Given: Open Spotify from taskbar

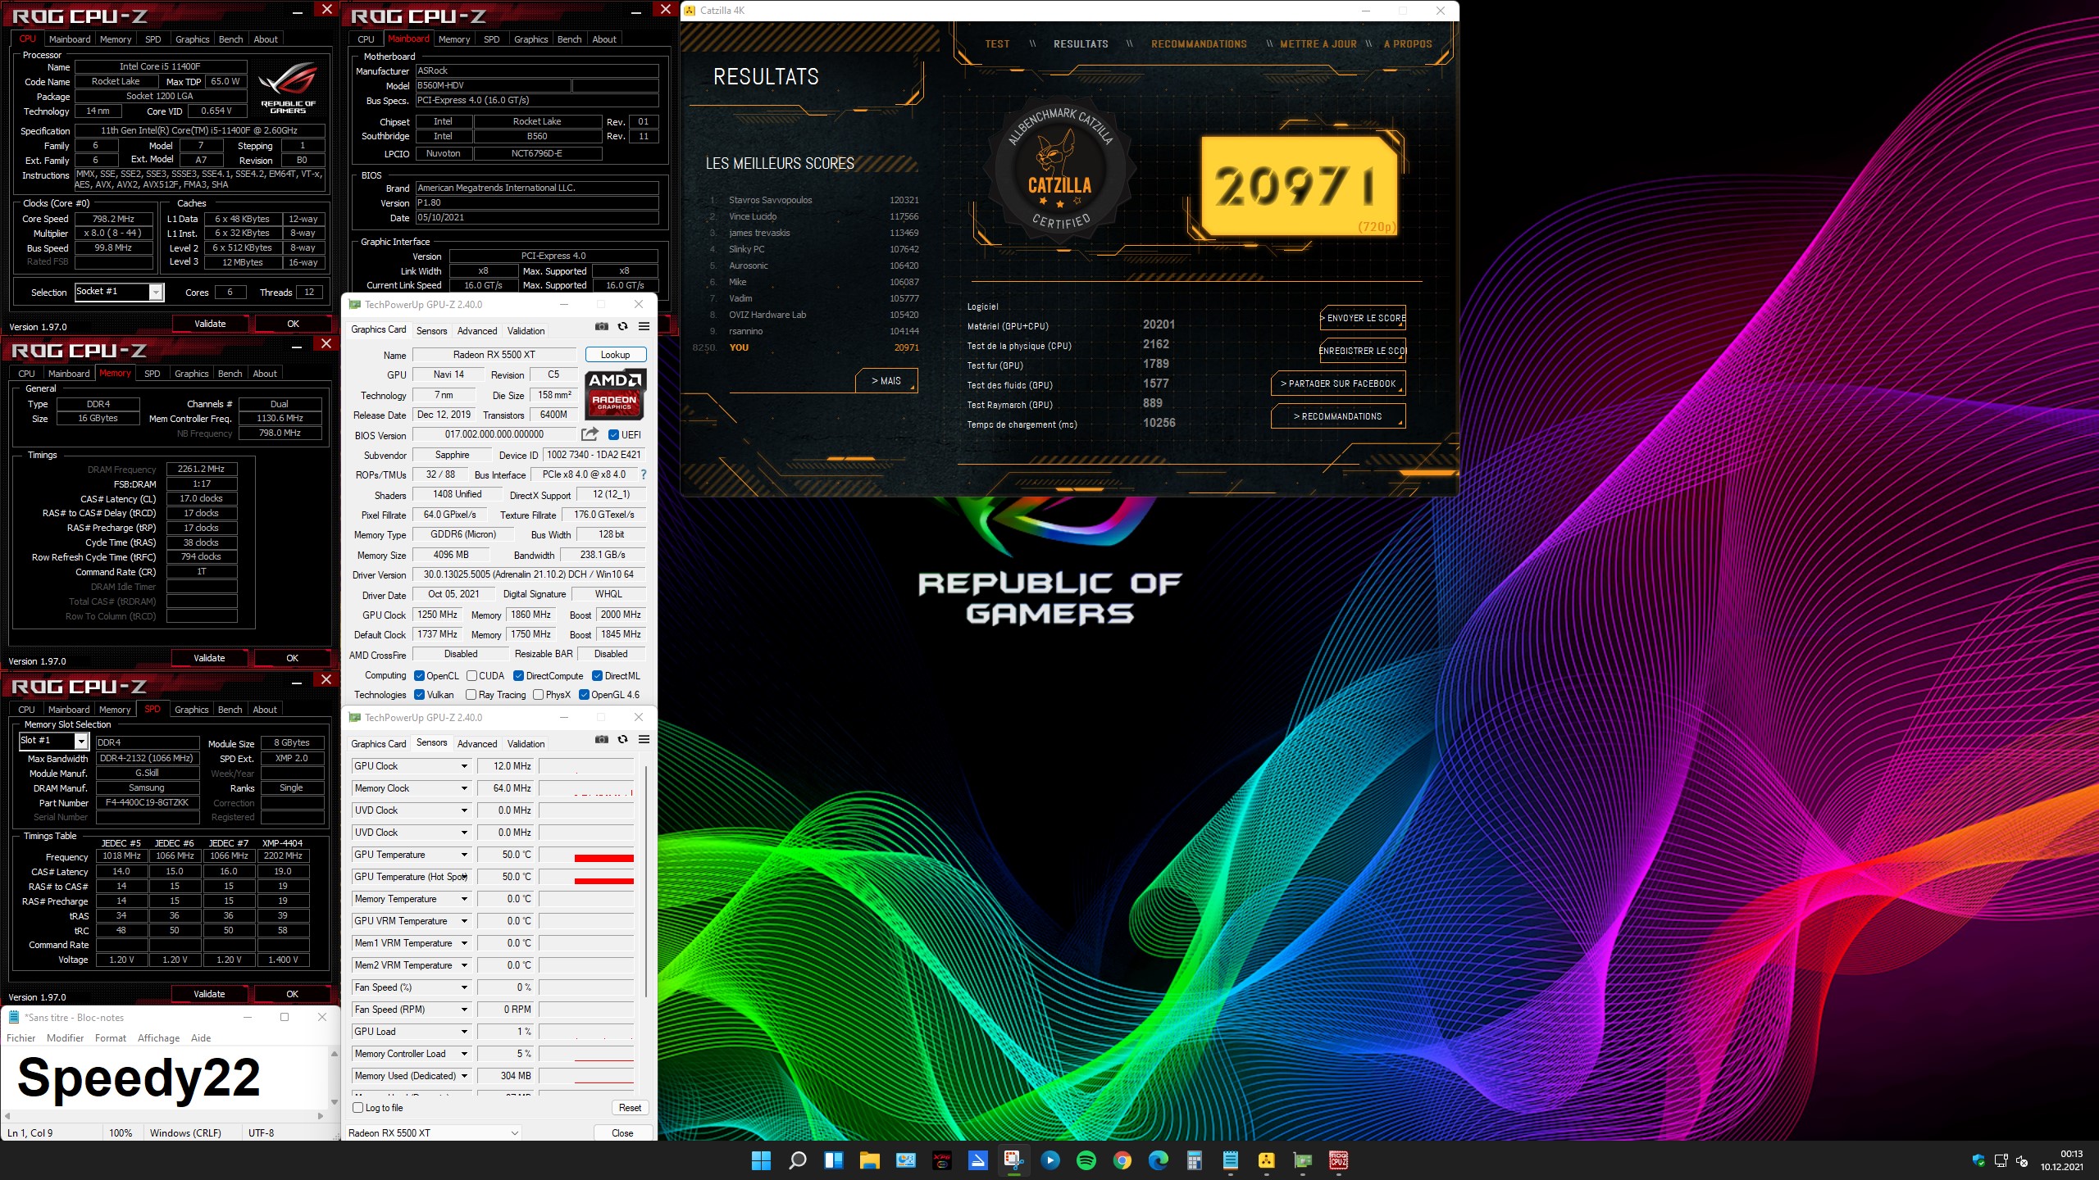Looking at the screenshot, I should pyautogui.click(x=1086, y=1160).
